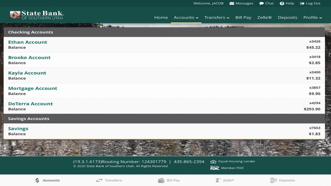Click the $2.85 balance amount

pos(315,63)
